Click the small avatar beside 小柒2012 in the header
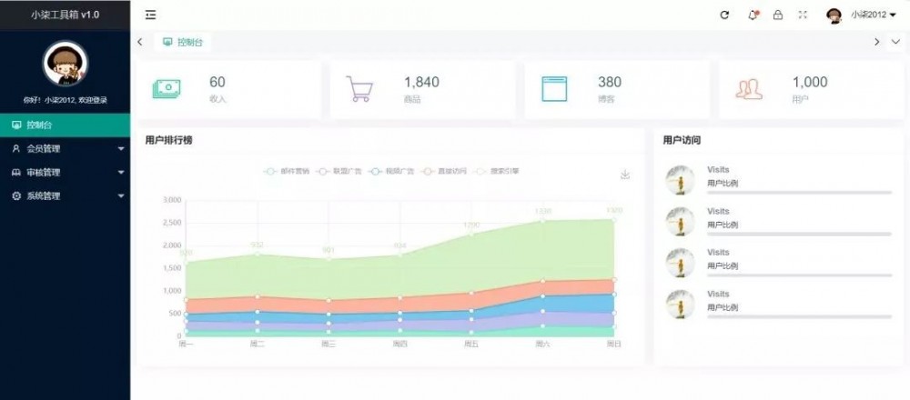 click(834, 15)
